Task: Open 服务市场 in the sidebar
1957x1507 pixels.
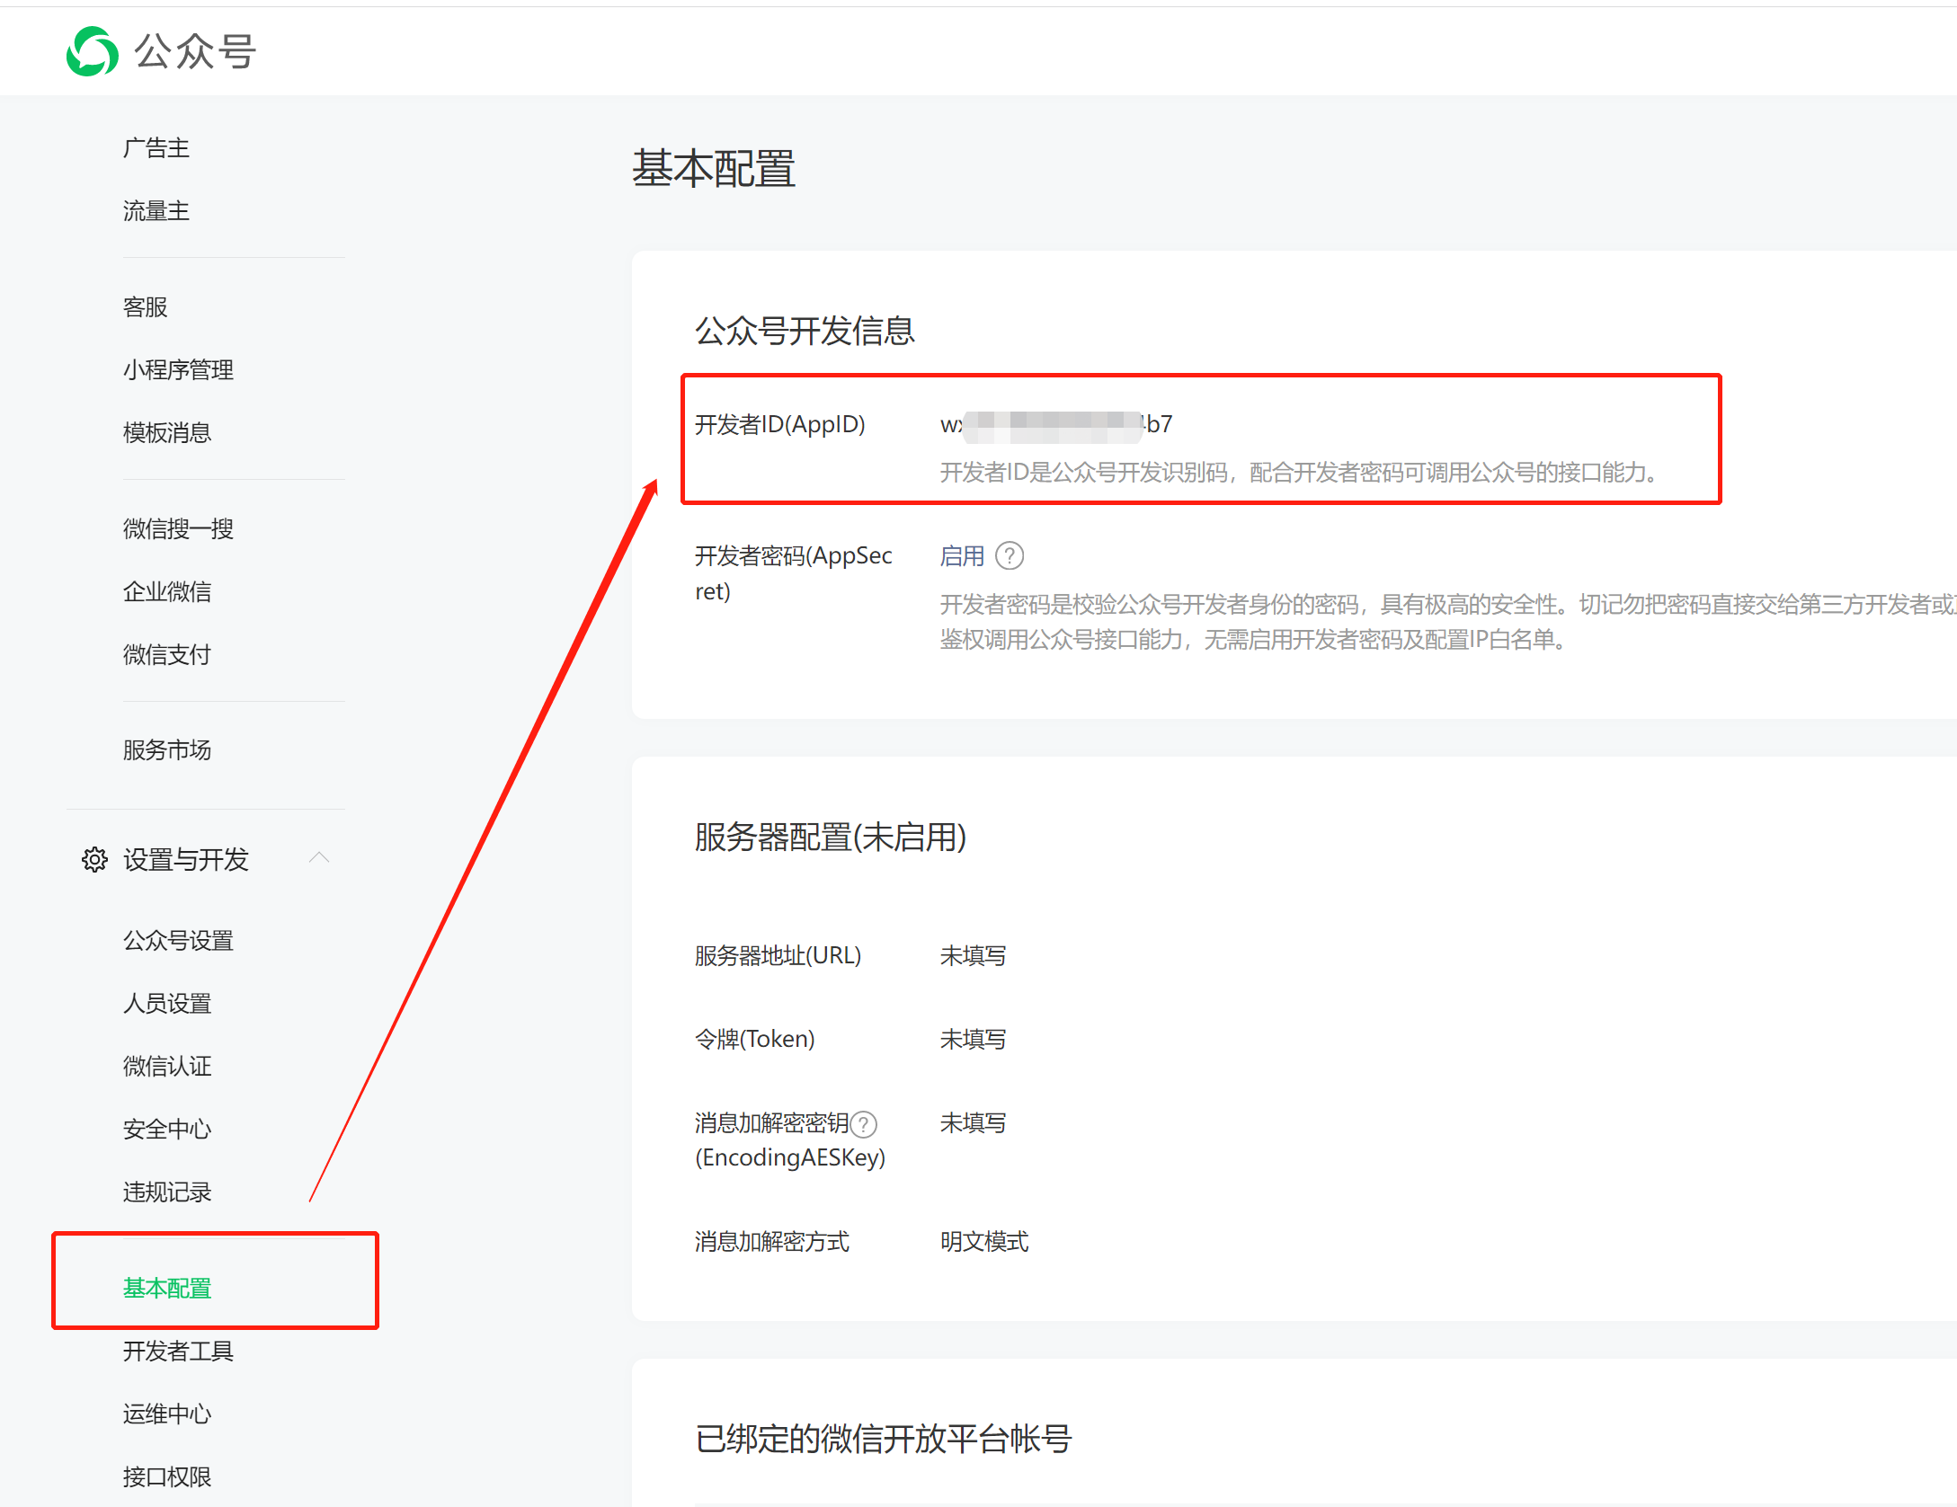Action: (x=167, y=750)
